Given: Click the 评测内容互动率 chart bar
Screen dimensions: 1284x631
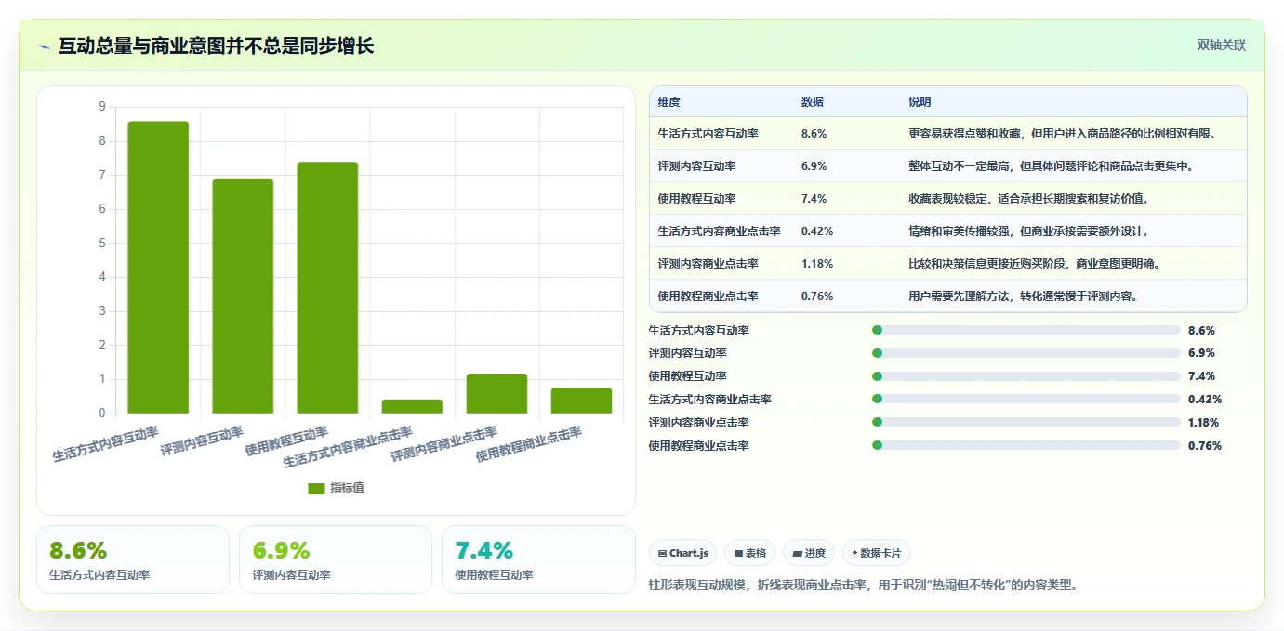Looking at the screenshot, I should (x=243, y=296).
